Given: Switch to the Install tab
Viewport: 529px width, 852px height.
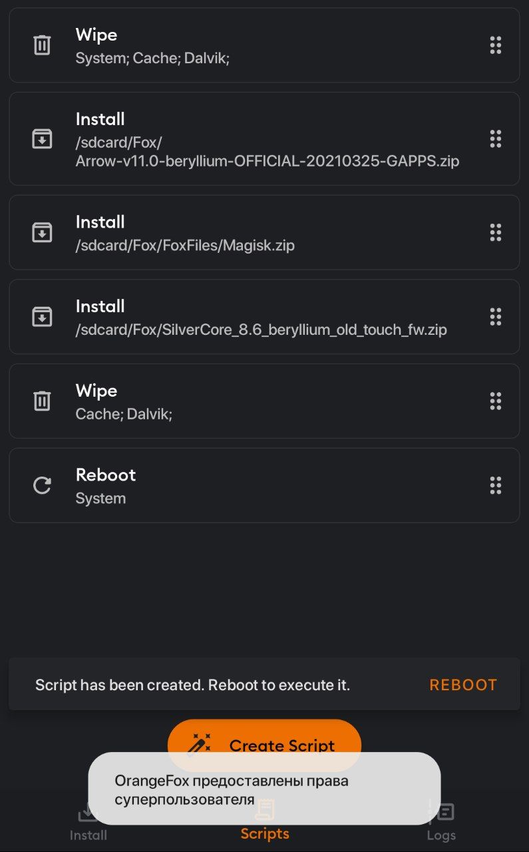Looking at the screenshot, I should tap(88, 823).
